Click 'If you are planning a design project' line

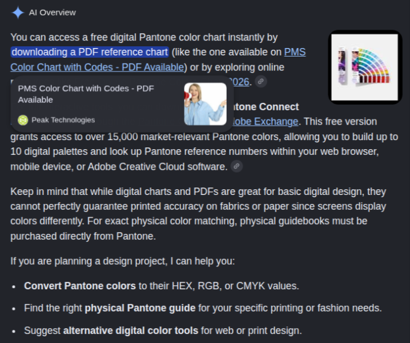(x=123, y=261)
